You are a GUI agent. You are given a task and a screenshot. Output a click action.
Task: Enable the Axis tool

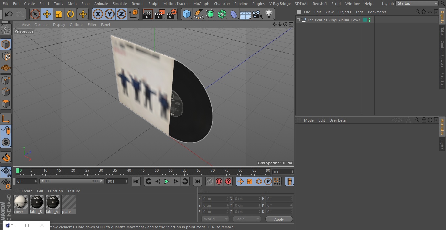6,119
